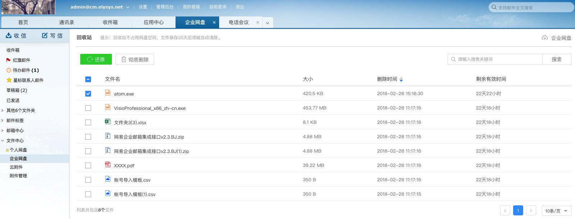Click the cloud upload 企业网盘 icon
The width and height of the screenshot is (575, 219).
tap(545, 38)
